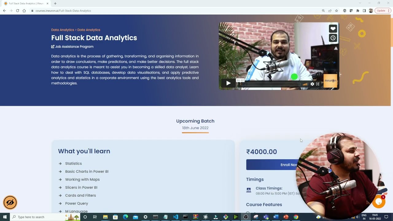Open PowerPoint from taskbar
393x221 pixels.
286,217
